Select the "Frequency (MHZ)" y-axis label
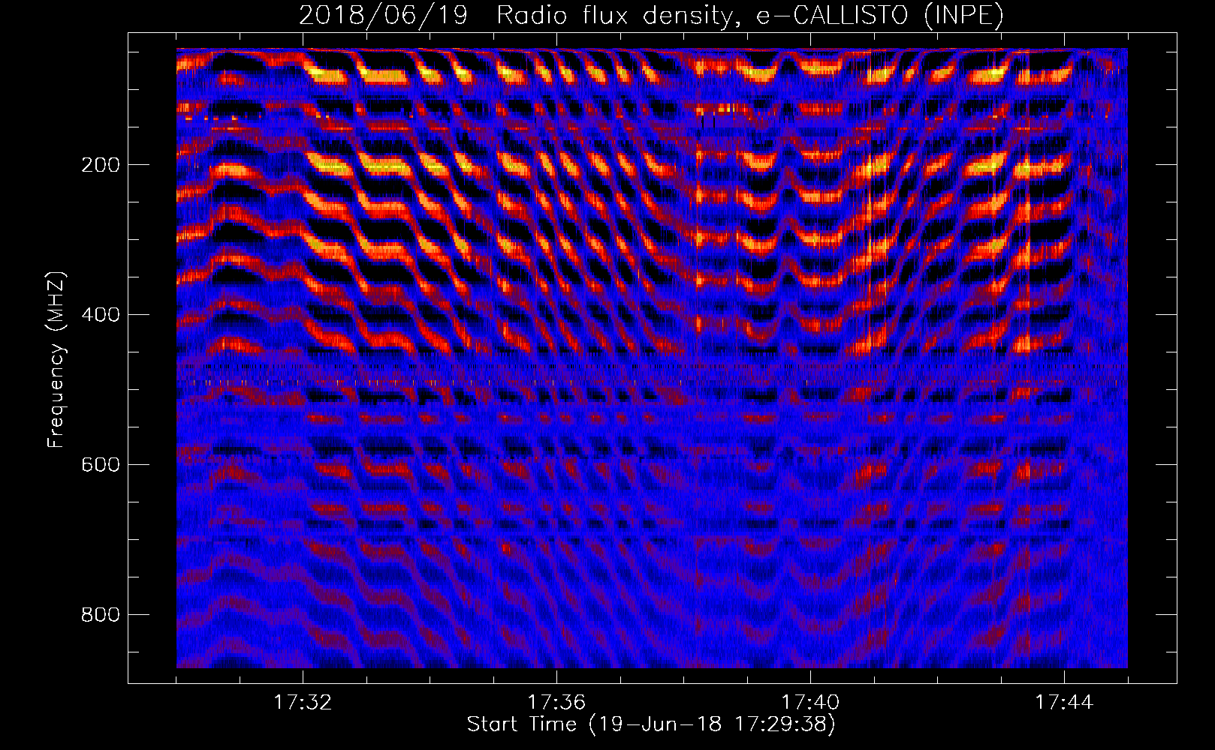 [56, 359]
